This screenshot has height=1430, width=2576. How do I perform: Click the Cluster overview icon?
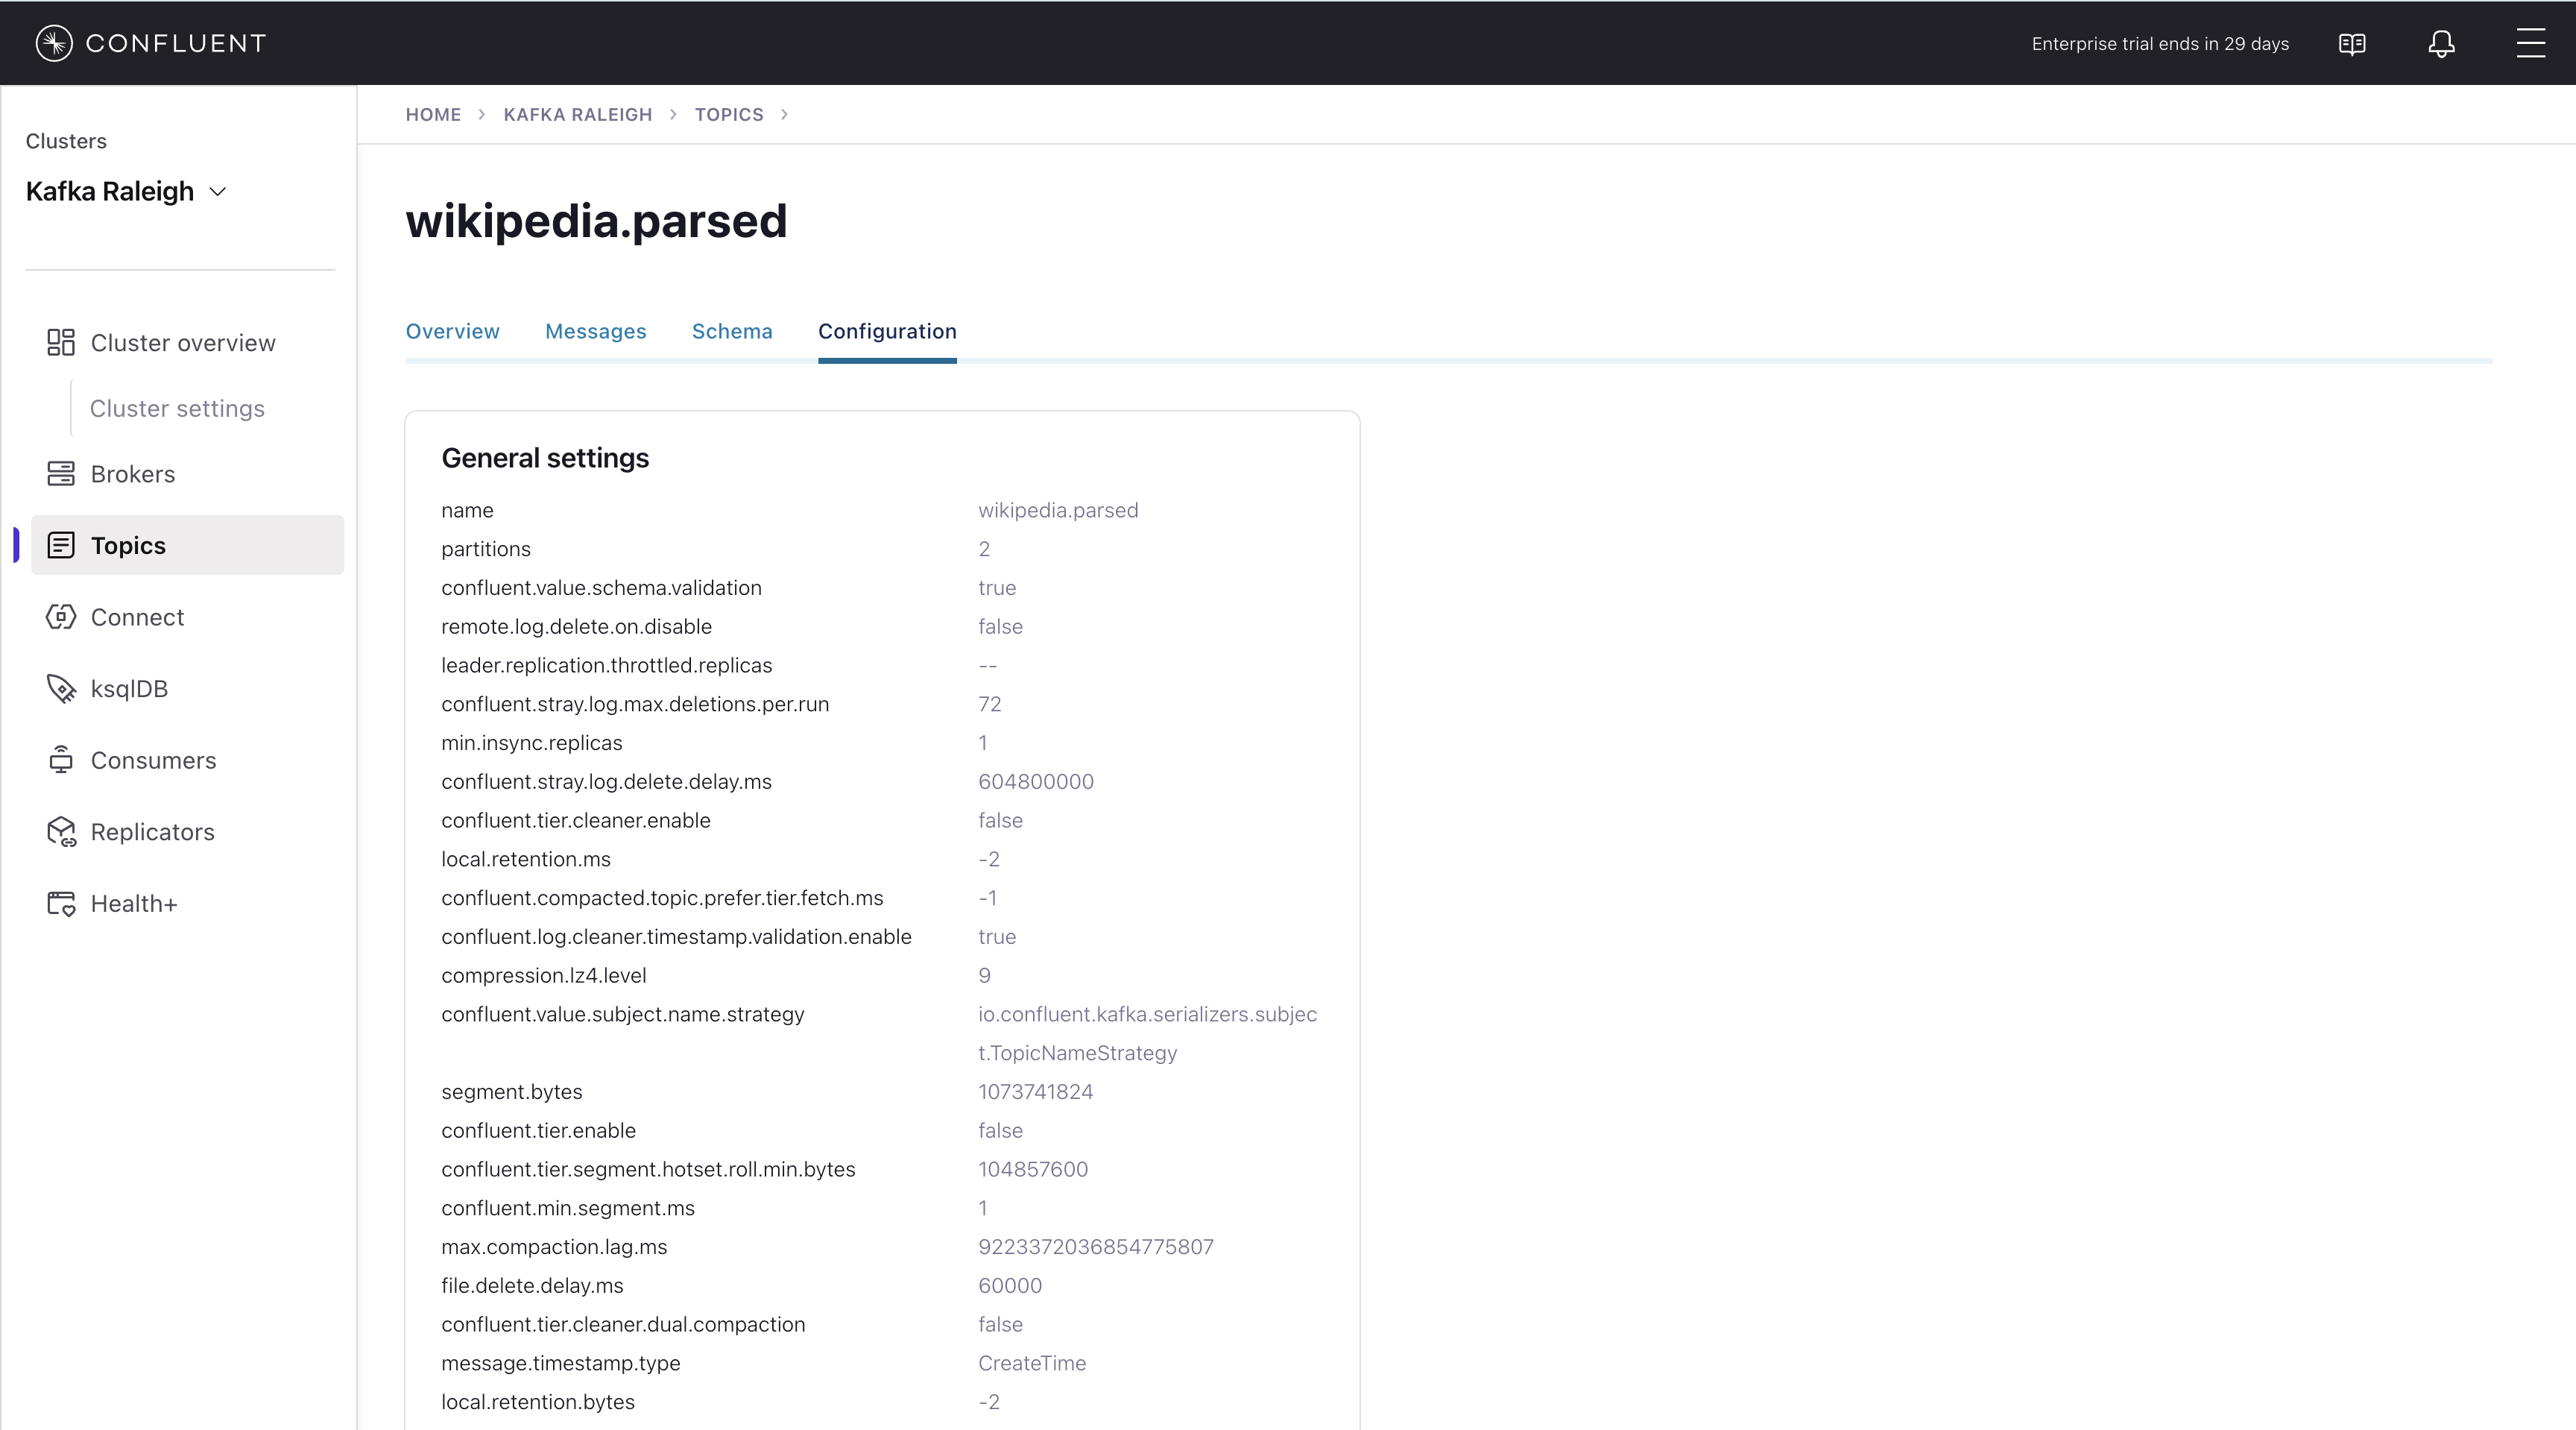61,343
